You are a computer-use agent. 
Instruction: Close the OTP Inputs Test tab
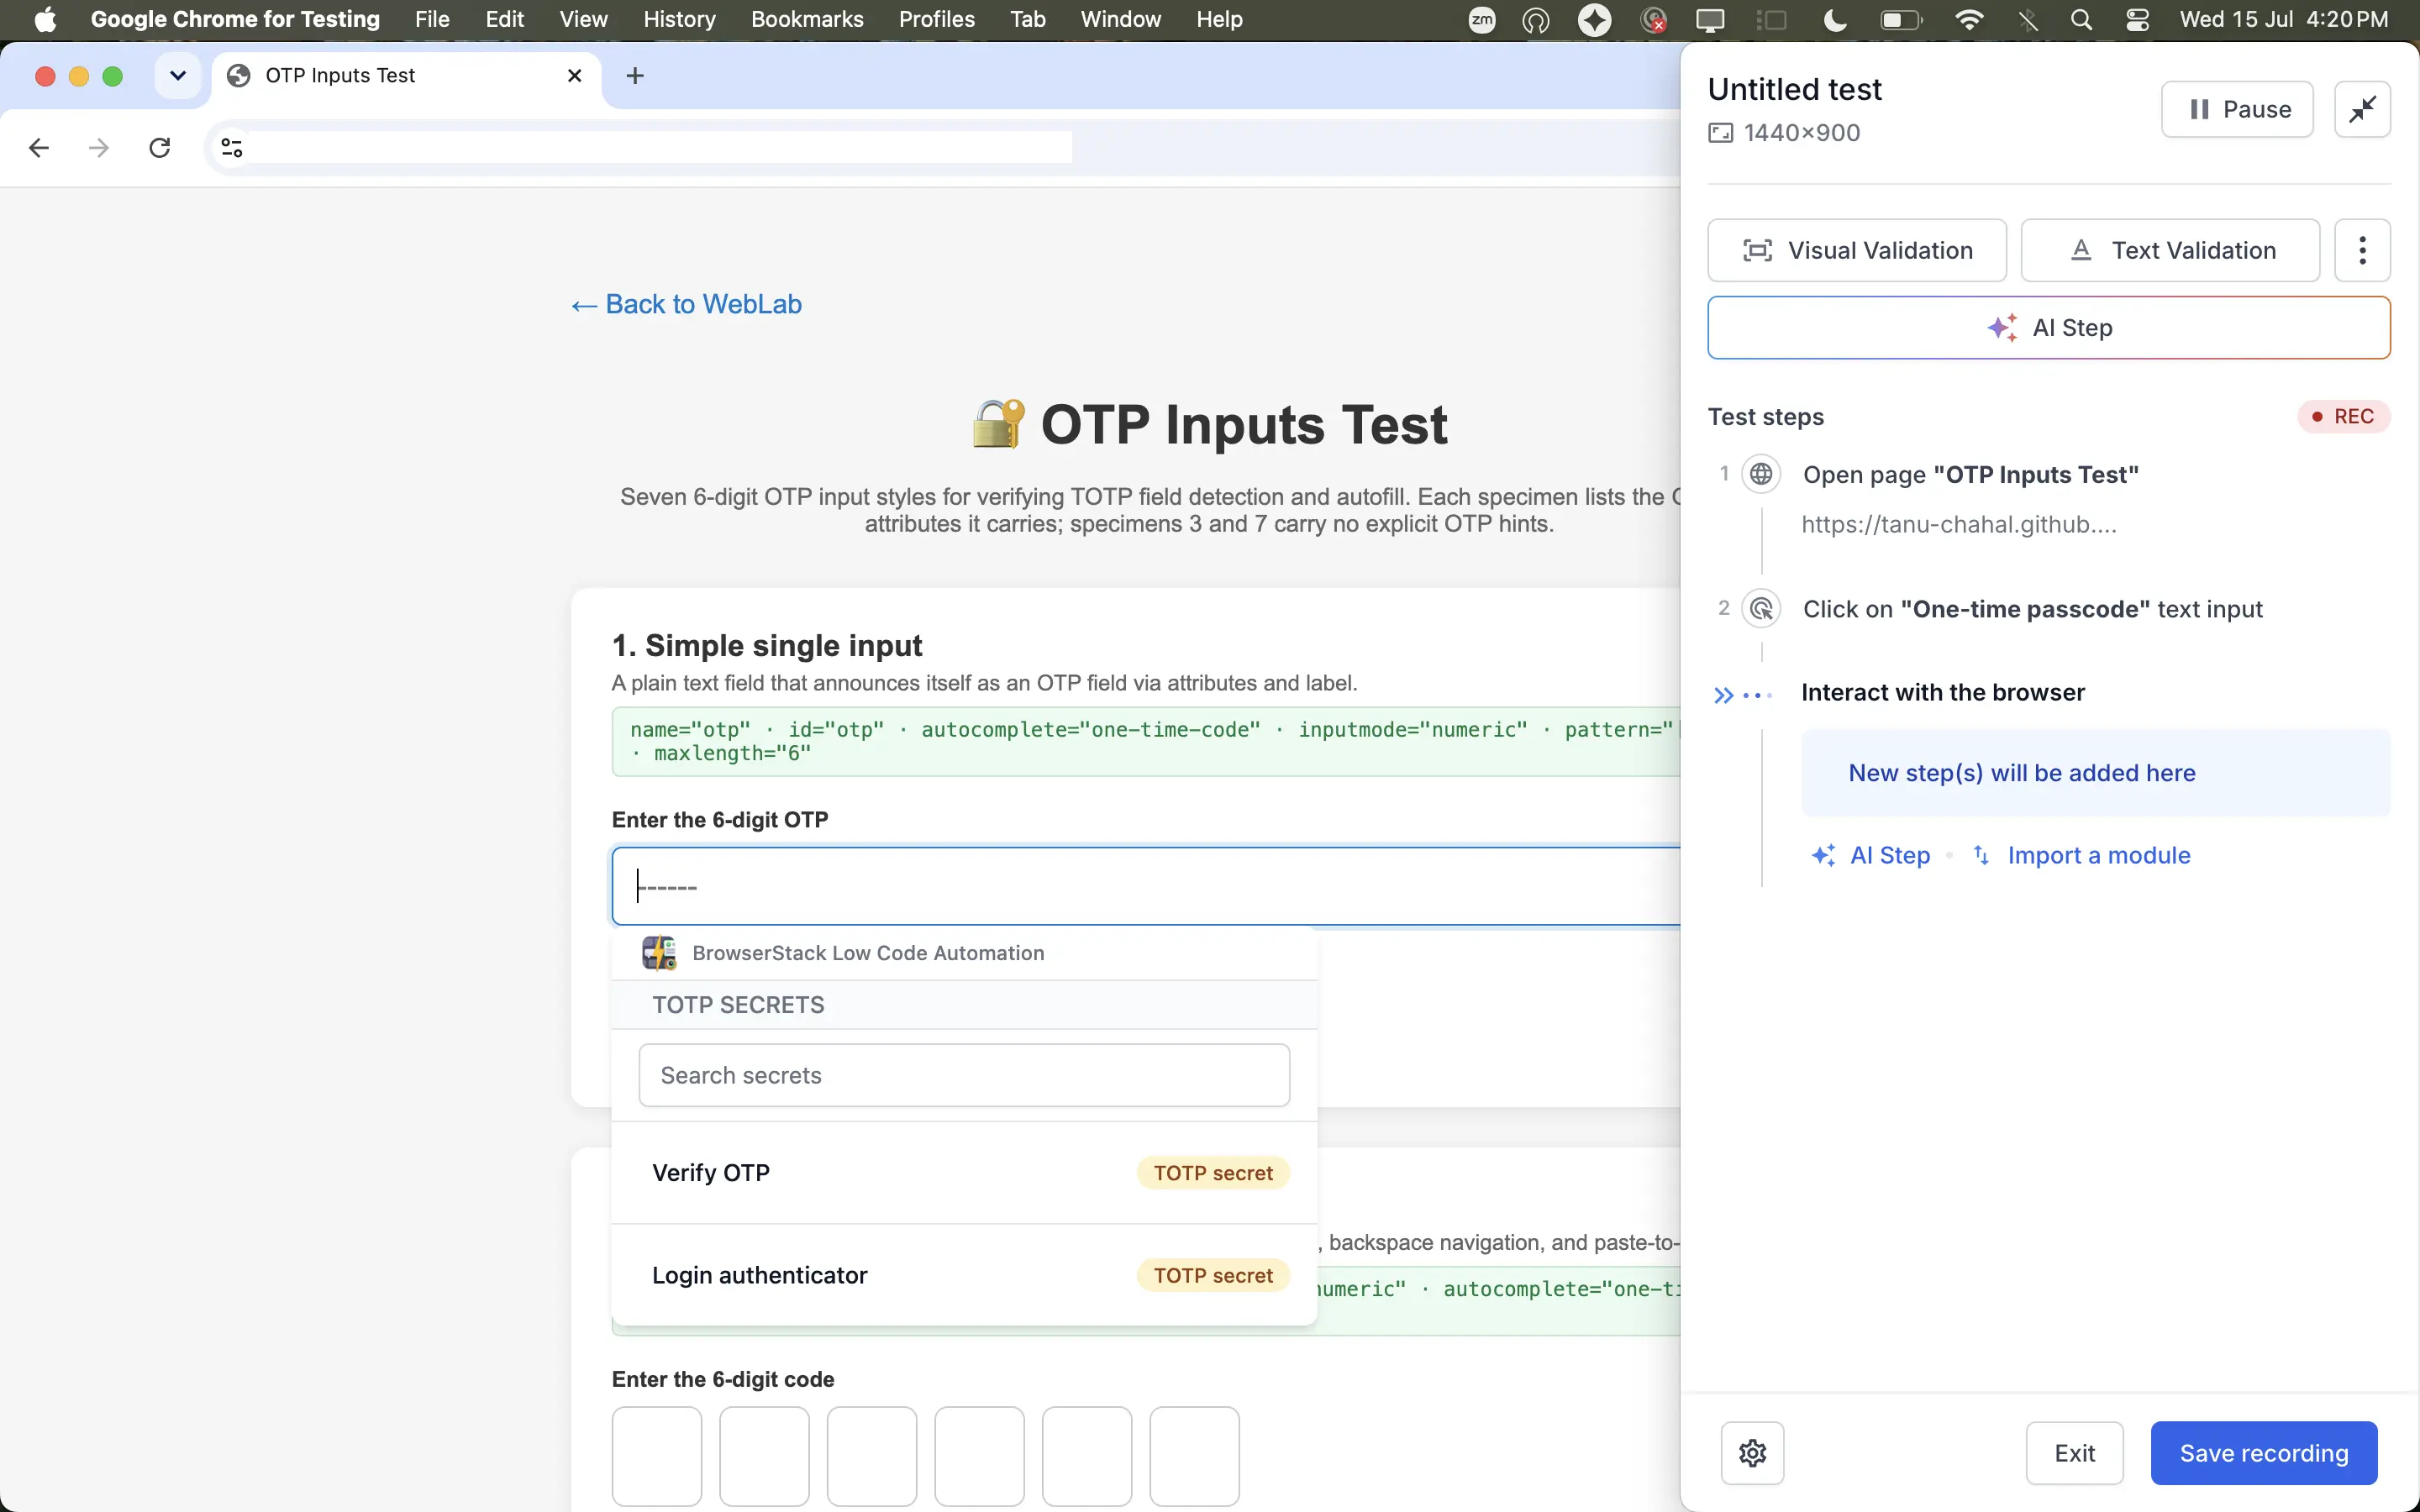pyautogui.click(x=574, y=75)
